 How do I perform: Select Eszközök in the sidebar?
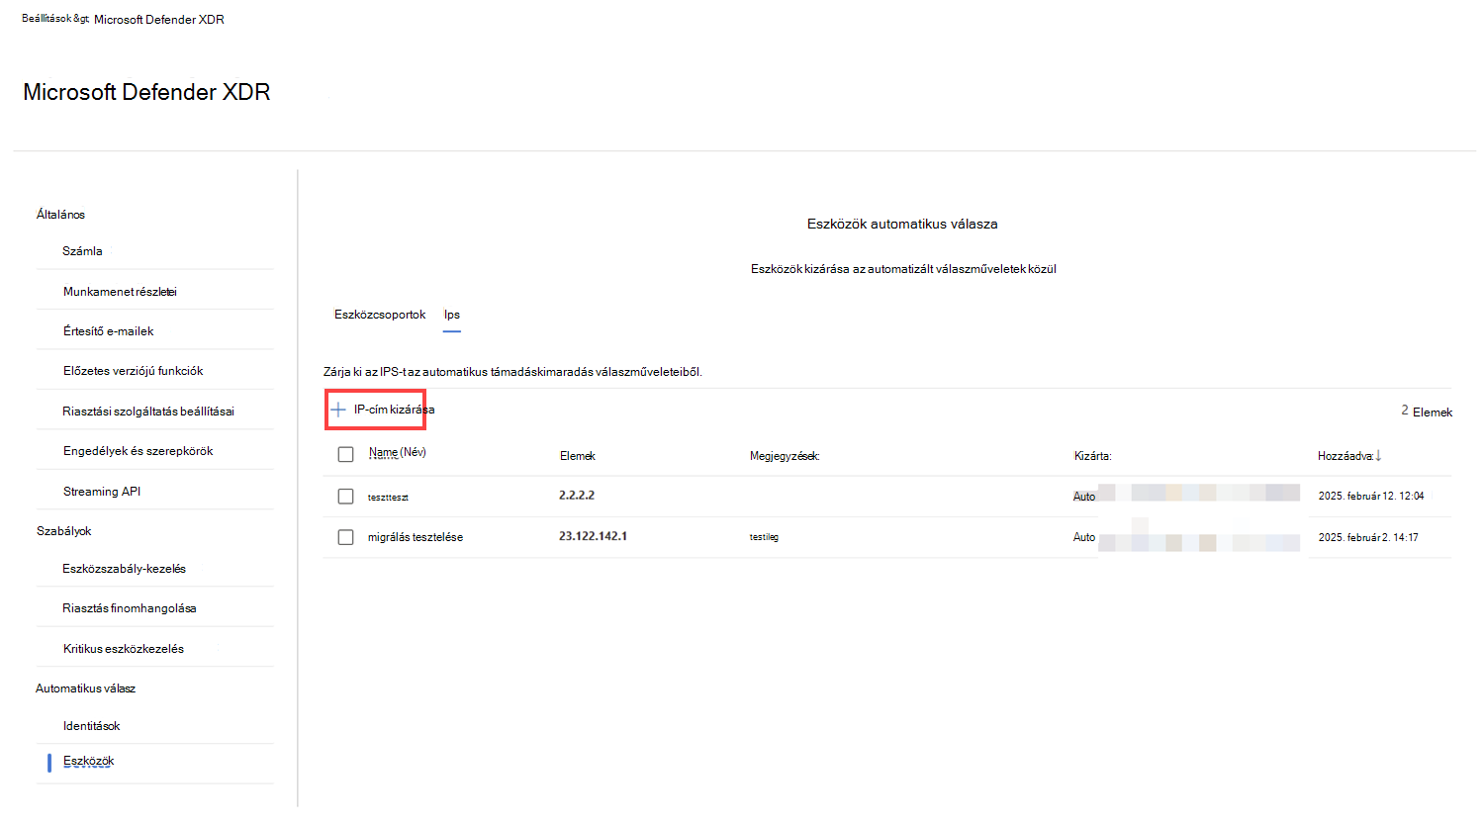[89, 762]
